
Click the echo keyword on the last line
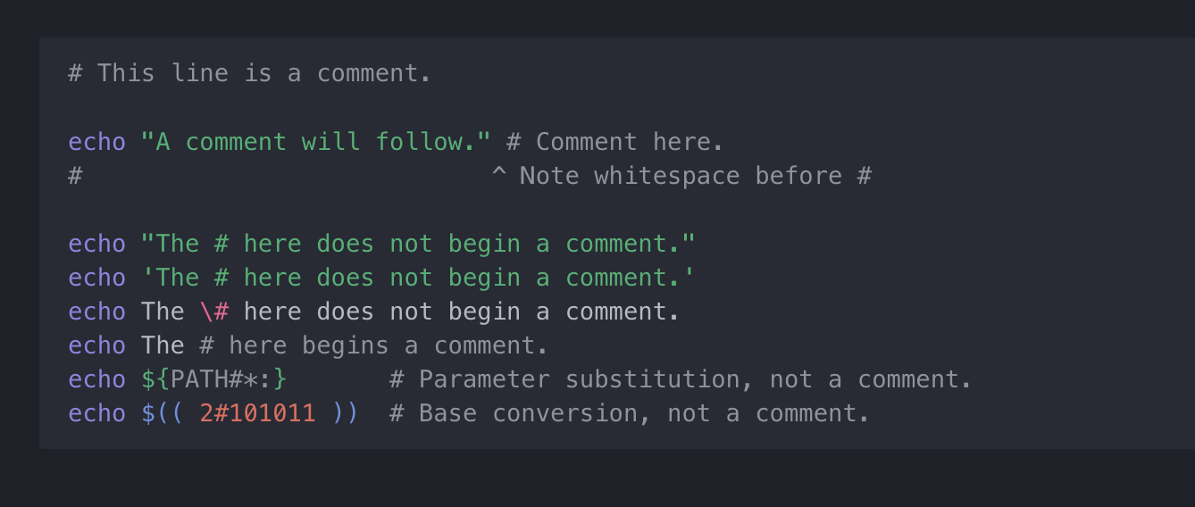[96, 413]
